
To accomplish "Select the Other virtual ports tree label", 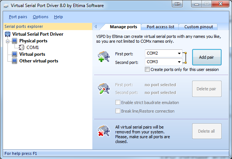I will click(39, 61).
